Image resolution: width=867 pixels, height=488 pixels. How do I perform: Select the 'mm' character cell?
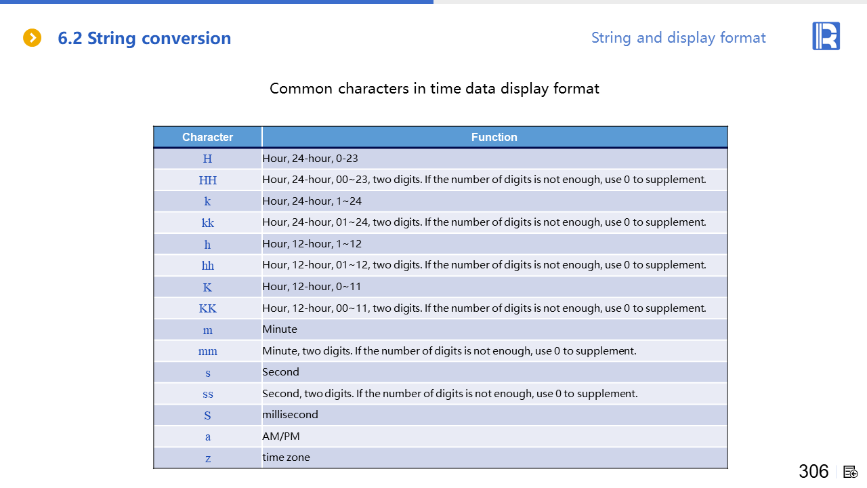tap(207, 351)
